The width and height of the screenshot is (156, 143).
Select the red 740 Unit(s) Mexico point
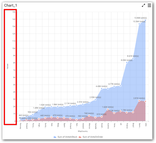tap(89, 116)
